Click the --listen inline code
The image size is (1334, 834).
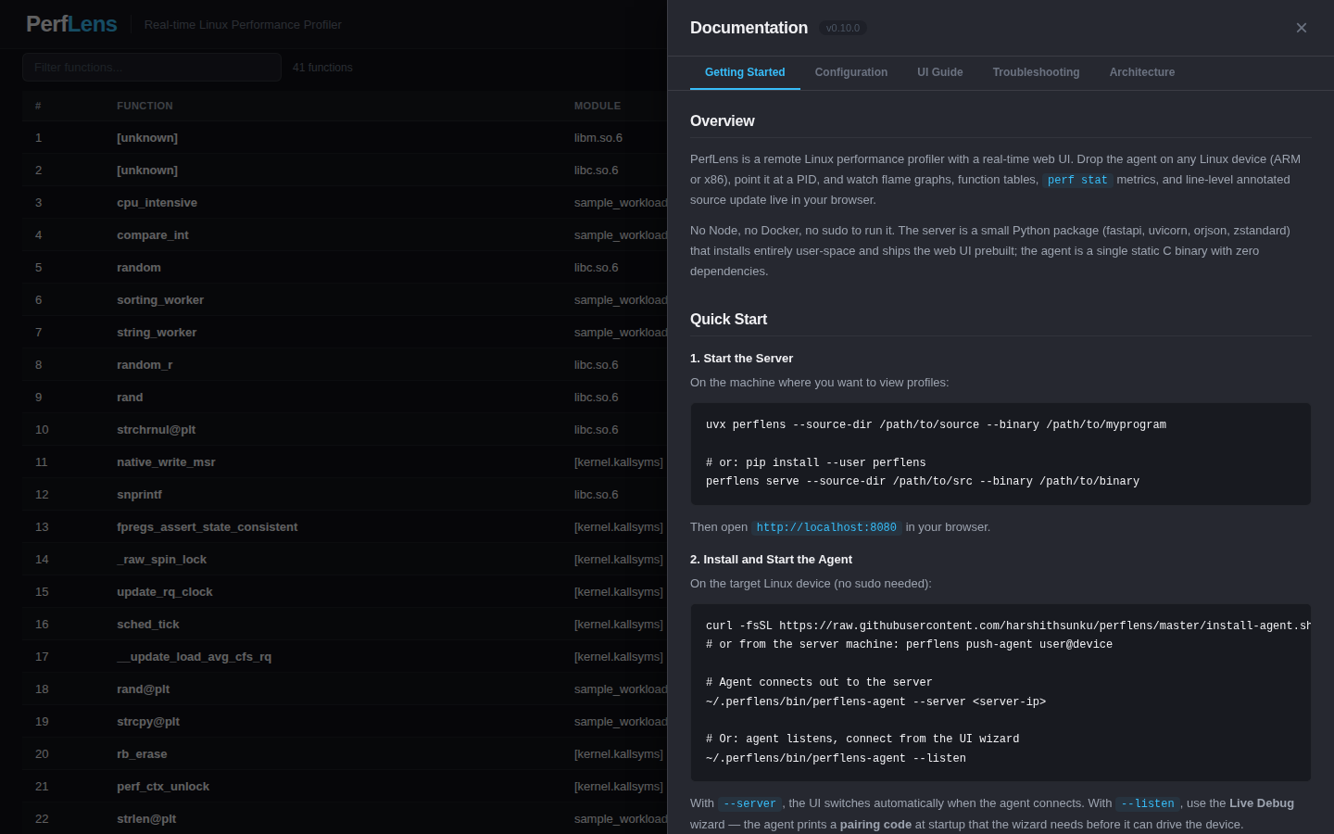tap(1148, 804)
